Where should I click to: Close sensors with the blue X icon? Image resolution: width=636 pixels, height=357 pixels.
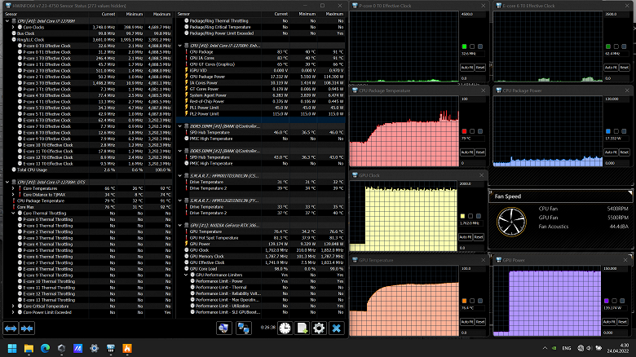pos(336,328)
